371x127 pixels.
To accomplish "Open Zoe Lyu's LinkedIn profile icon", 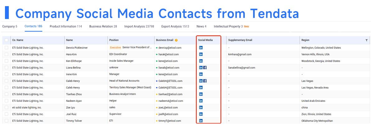I will (201, 107).
